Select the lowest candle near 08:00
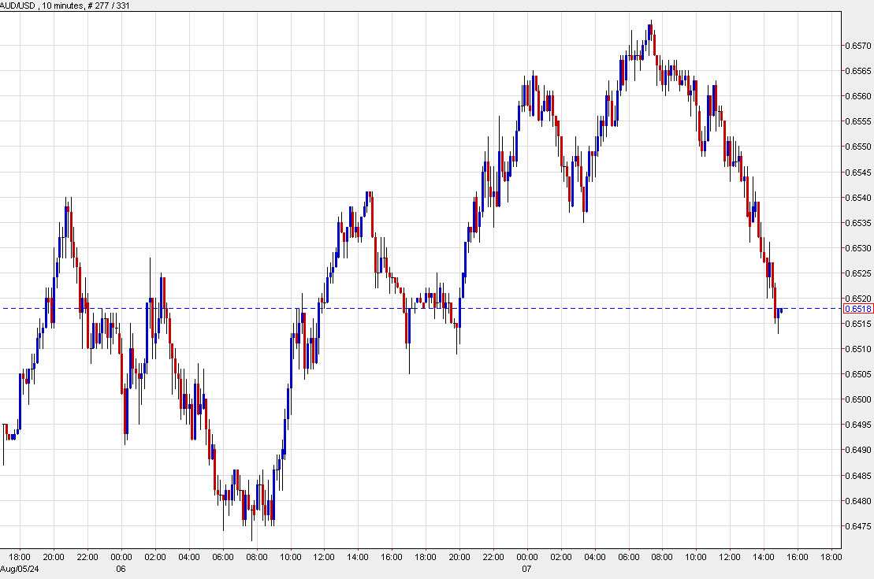 pyautogui.click(x=252, y=520)
